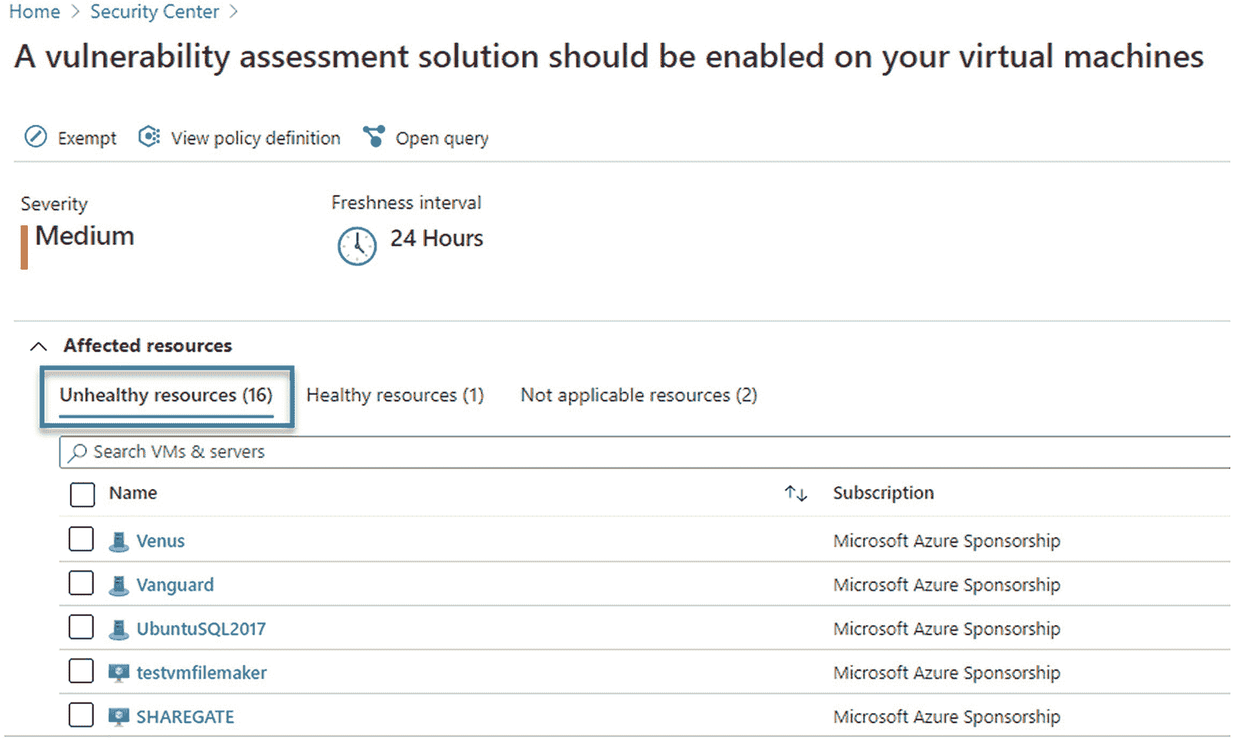Click the Freshness interval clock icon

[x=357, y=246]
